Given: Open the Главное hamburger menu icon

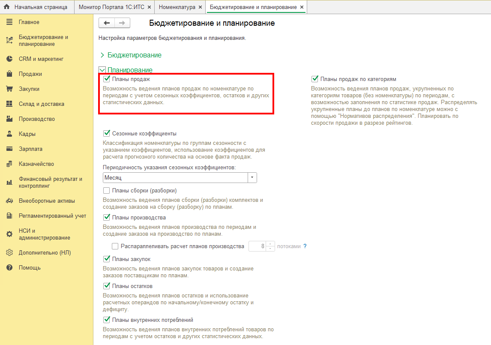Looking at the screenshot, I should pyautogui.click(x=9, y=22).
